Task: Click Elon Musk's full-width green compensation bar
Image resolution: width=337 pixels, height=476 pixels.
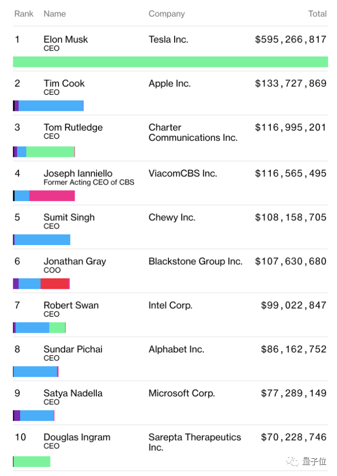Action: 170,62
